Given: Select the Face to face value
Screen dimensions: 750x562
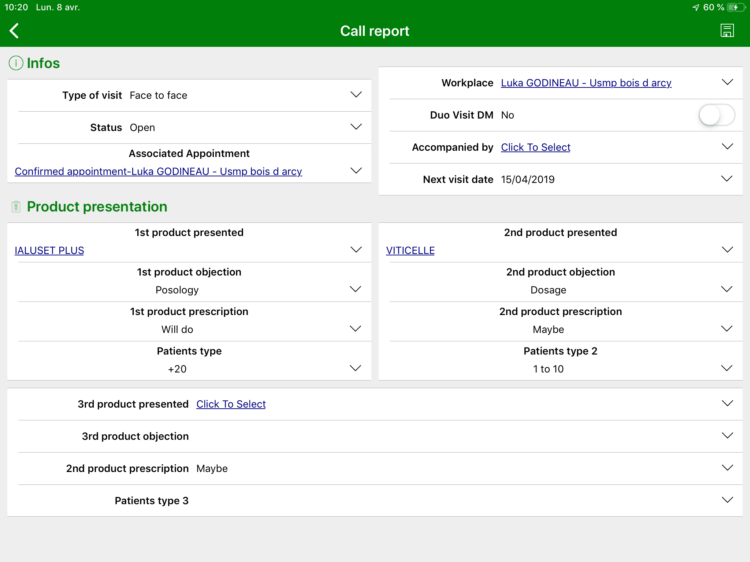Looking at the screenshot, I should (158, 95).
